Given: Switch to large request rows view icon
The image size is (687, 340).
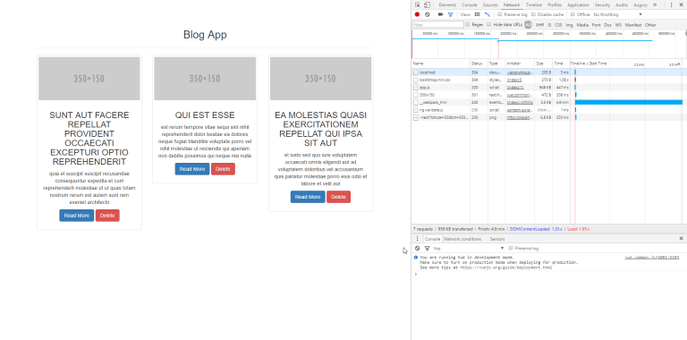Looking at the screenshot, I should (x=477, y=14).
